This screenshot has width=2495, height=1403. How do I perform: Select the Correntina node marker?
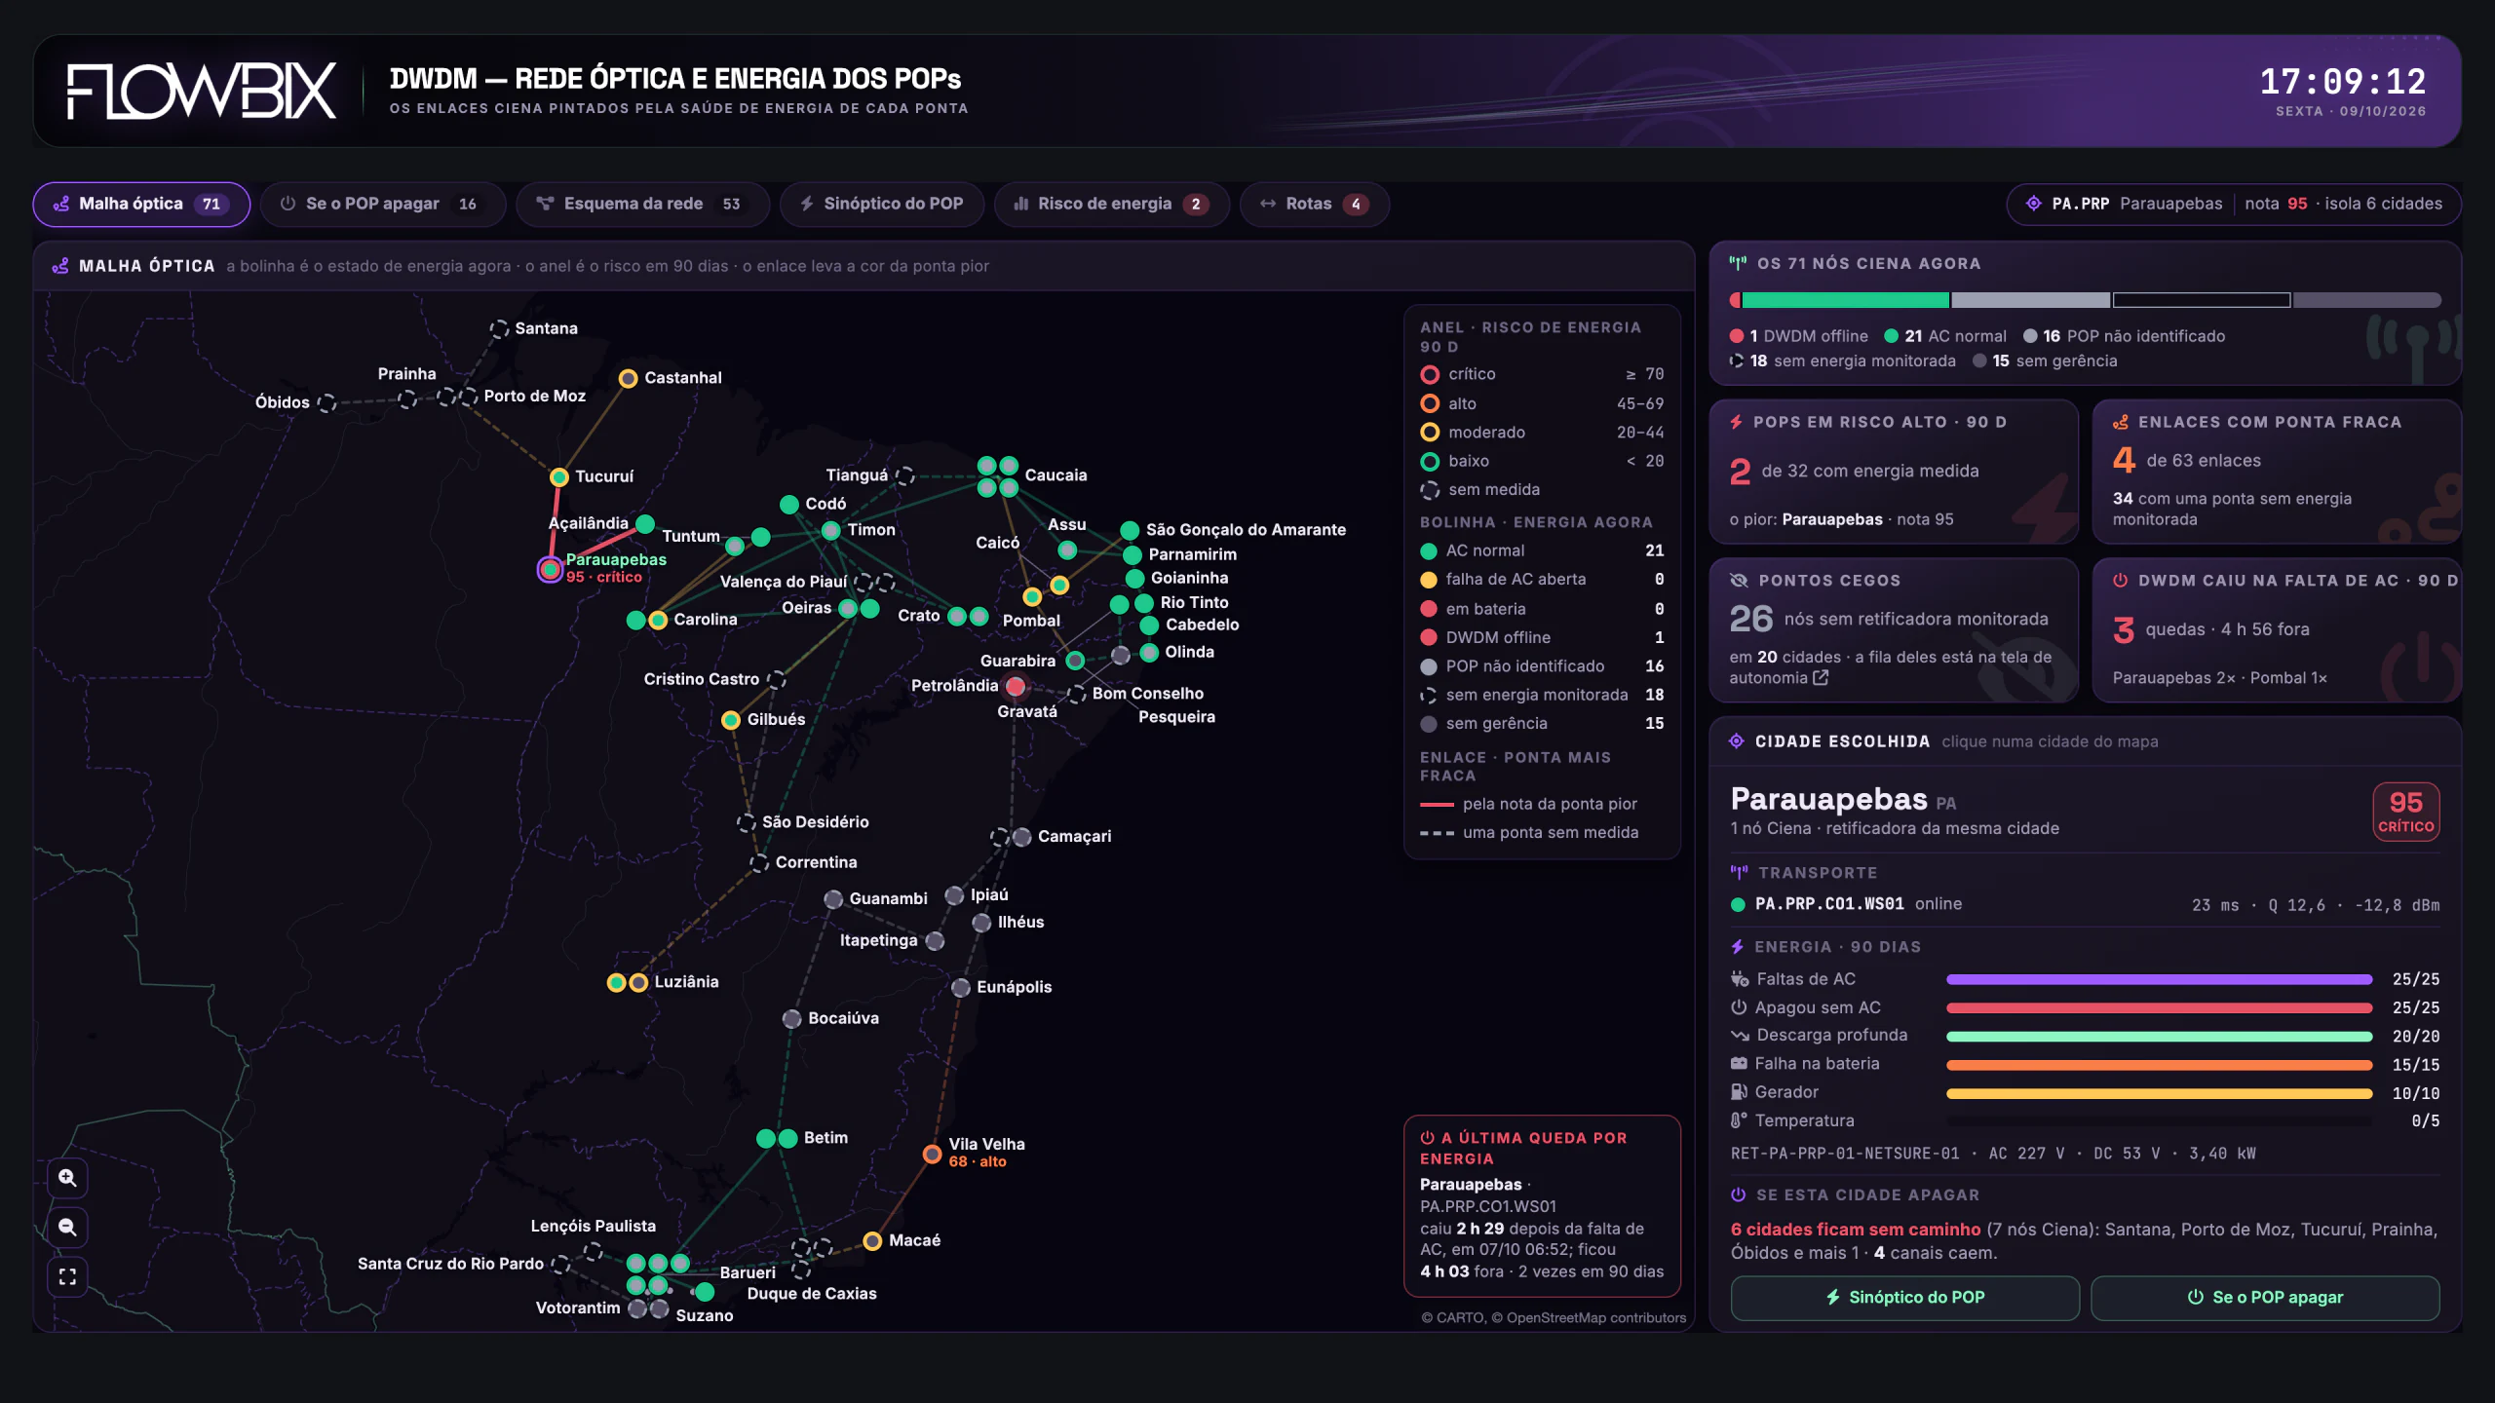click(x=759, y=863)
